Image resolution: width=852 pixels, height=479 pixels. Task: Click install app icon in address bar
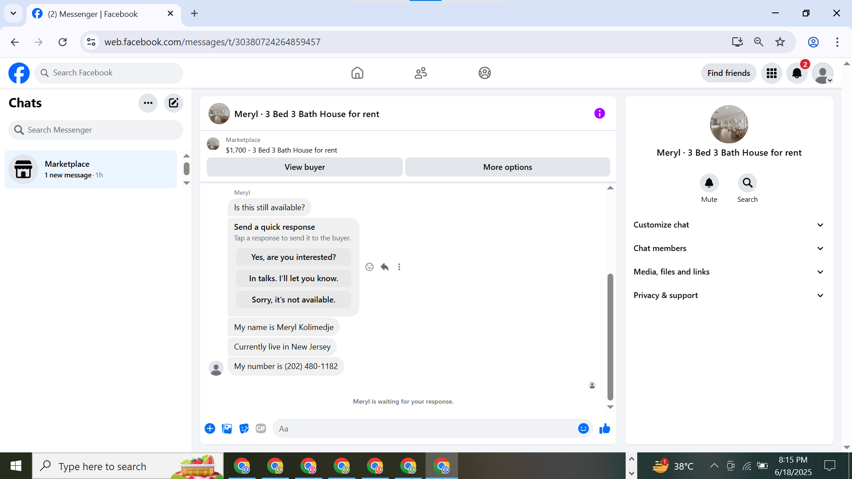coord(737,42)
